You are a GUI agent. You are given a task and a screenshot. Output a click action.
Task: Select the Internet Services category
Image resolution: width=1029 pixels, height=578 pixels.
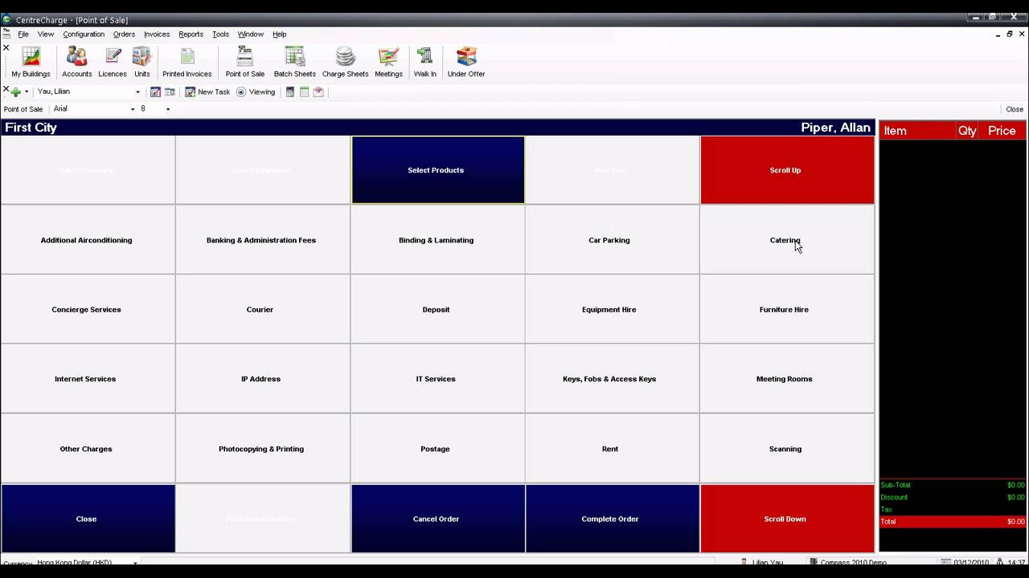click(88, 379)
